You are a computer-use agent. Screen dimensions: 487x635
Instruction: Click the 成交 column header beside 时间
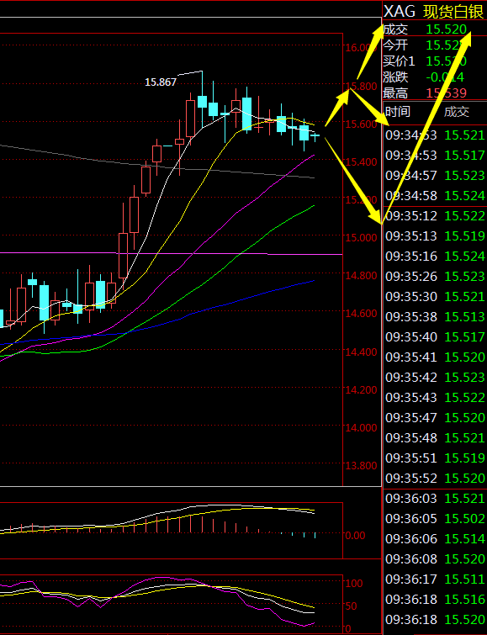(456, 112)
